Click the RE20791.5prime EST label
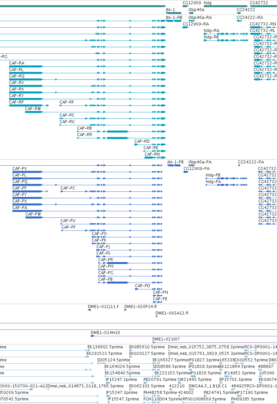277x404 pixels. pyautogui.click(x=160, y=380)
